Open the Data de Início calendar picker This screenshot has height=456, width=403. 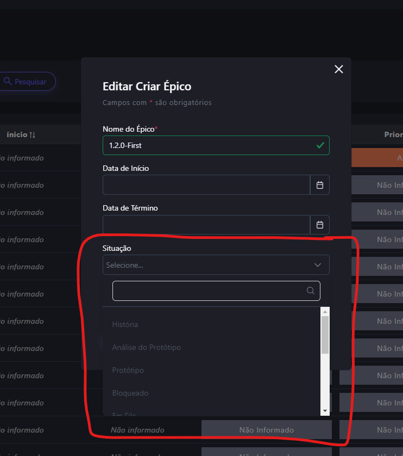point(320,185)
